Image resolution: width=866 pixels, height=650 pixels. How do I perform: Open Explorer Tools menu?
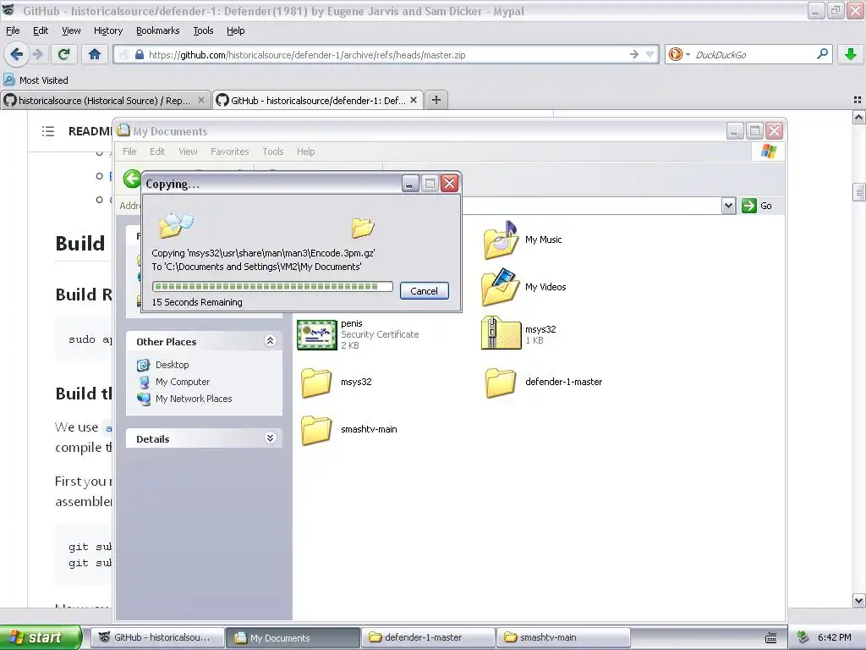point(273,151)
